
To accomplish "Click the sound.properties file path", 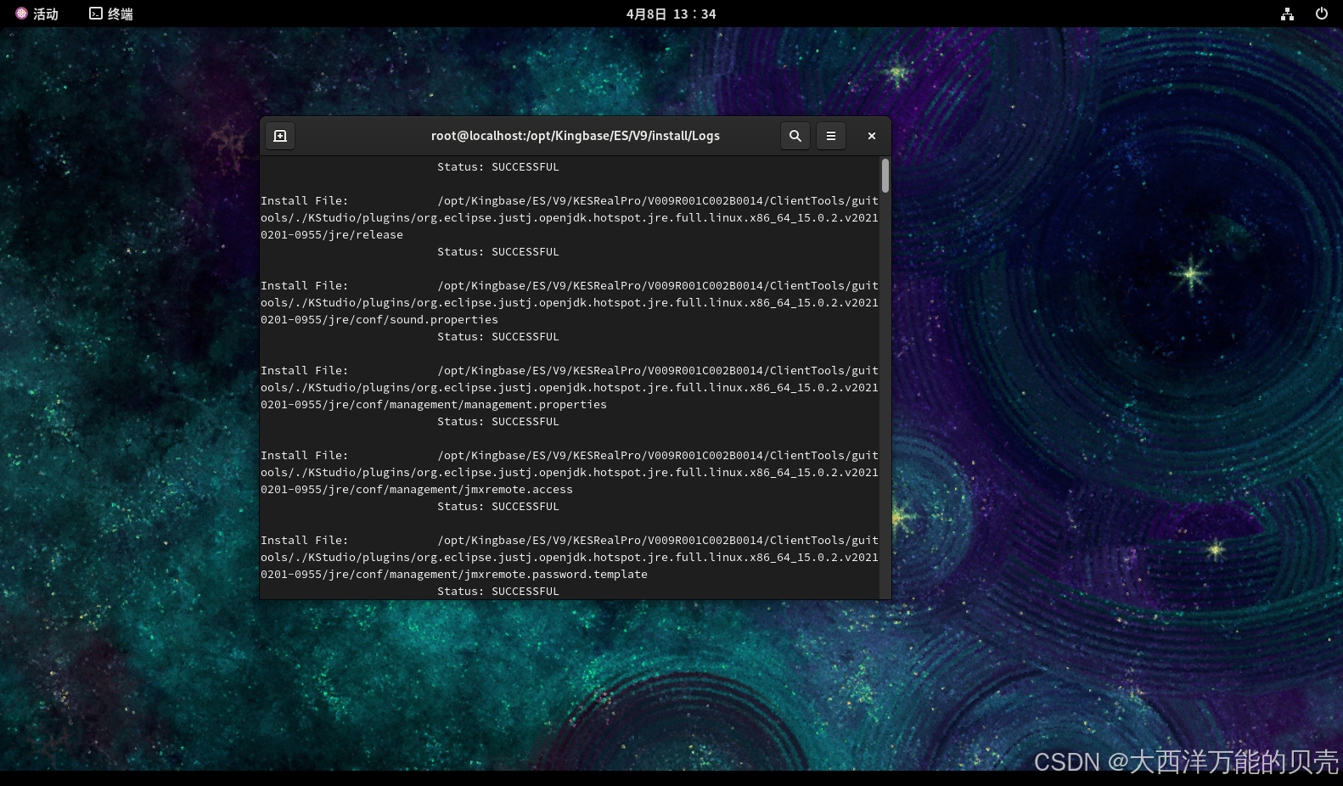I will pos(570,303).
